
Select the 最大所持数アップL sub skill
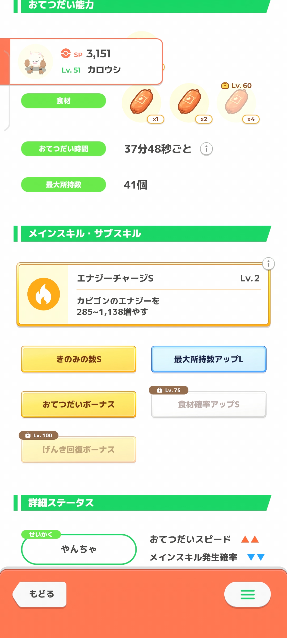click(209, 359)
